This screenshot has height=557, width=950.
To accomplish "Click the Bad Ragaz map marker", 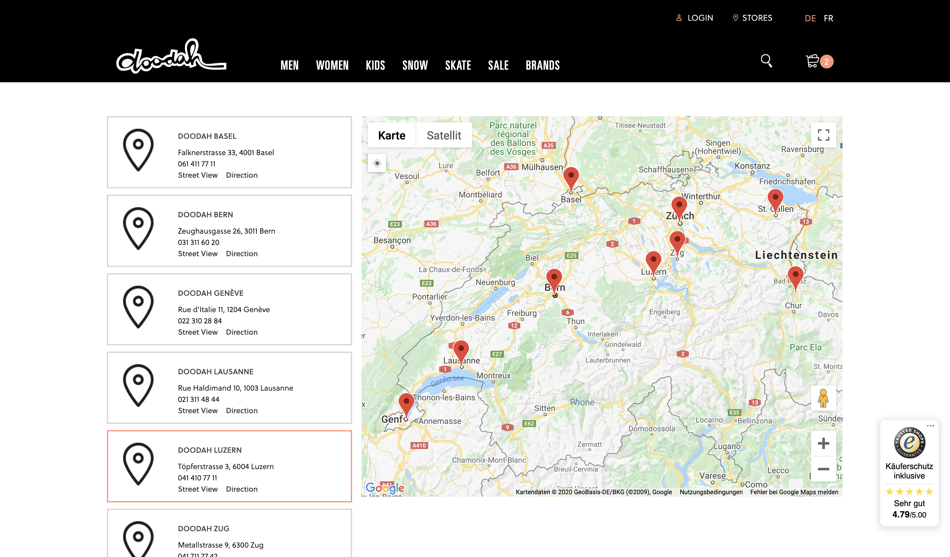I will click(795, 279).
